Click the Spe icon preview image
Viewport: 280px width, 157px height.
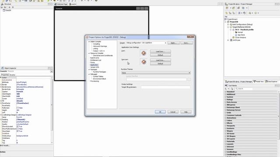(144, 62)
